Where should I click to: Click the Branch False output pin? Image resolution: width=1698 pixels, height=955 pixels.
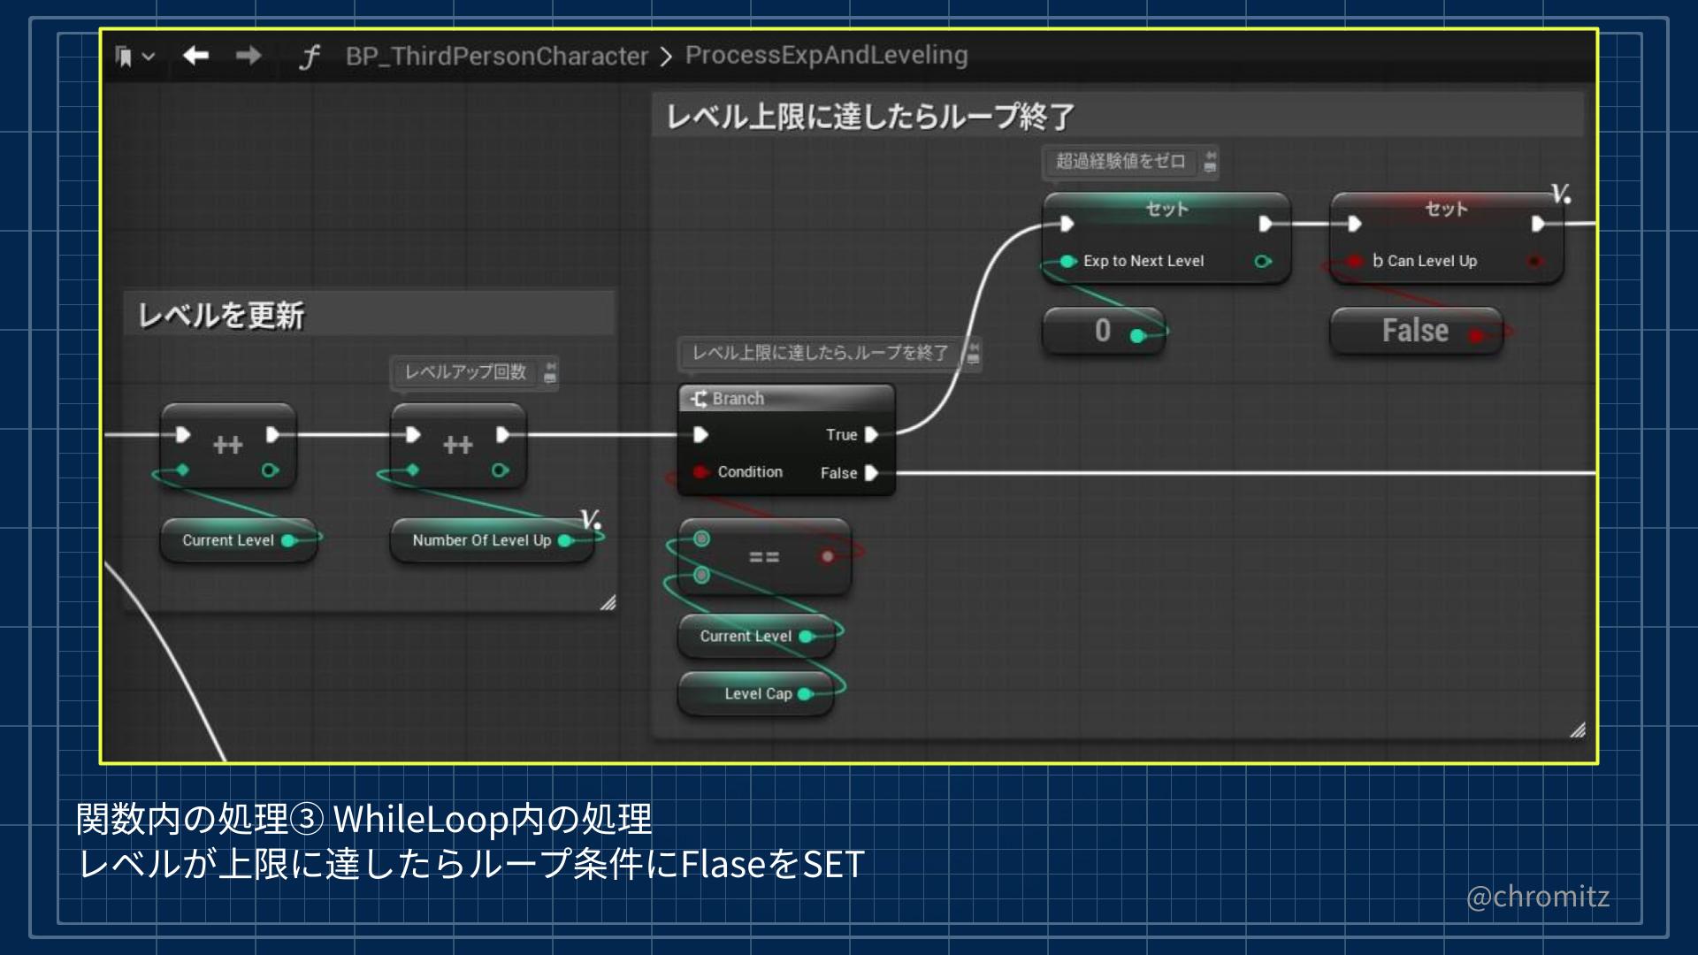(871, 473)
